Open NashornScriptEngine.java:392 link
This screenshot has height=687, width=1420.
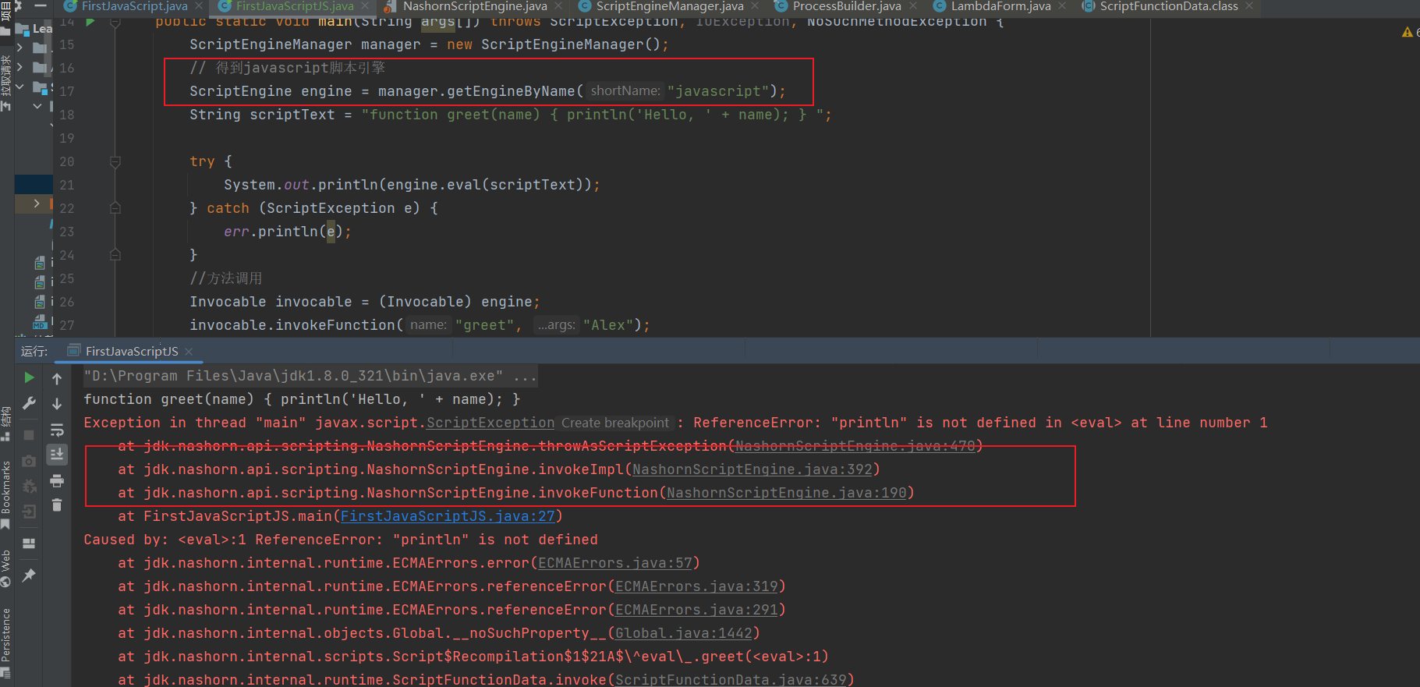752,469
